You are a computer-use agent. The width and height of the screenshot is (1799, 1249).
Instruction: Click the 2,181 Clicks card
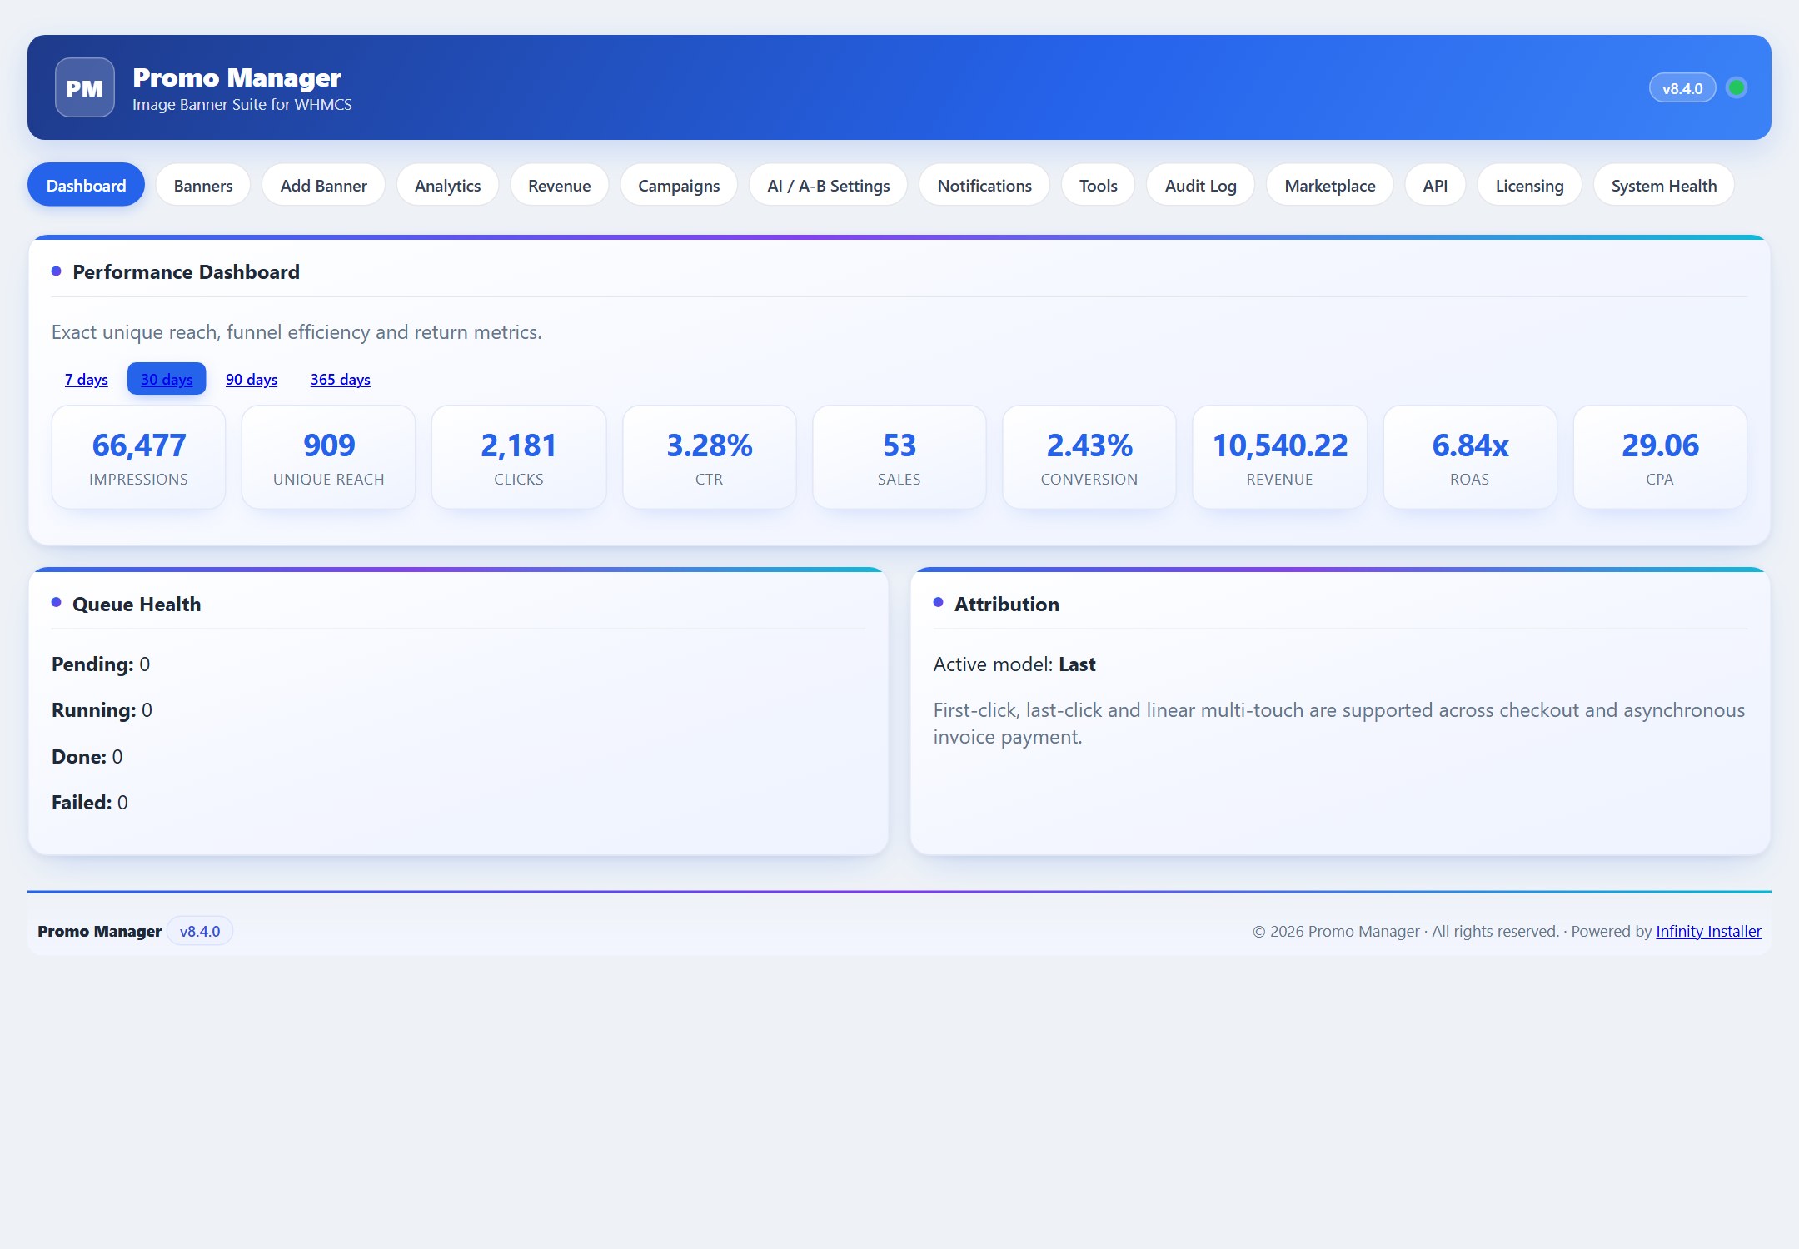[x=518, y=457]
